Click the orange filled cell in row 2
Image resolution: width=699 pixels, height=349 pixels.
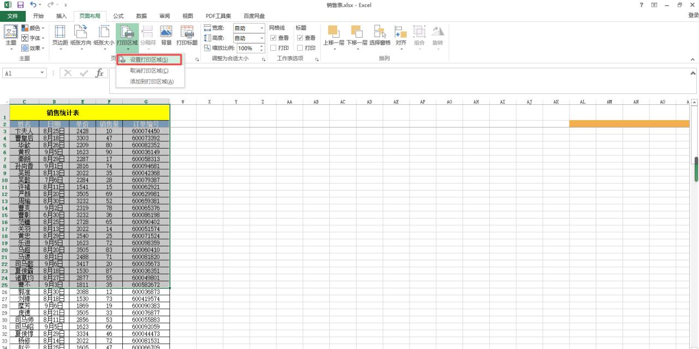tap(629, 124)
